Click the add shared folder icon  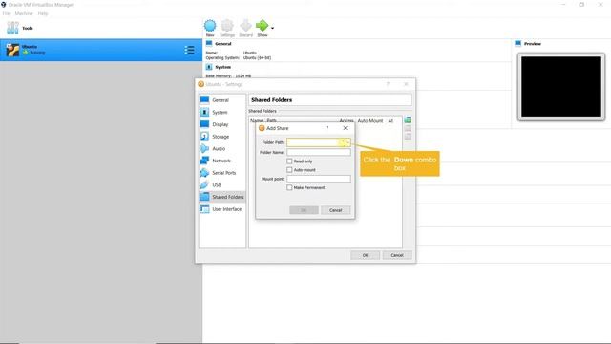pos(408,119)
